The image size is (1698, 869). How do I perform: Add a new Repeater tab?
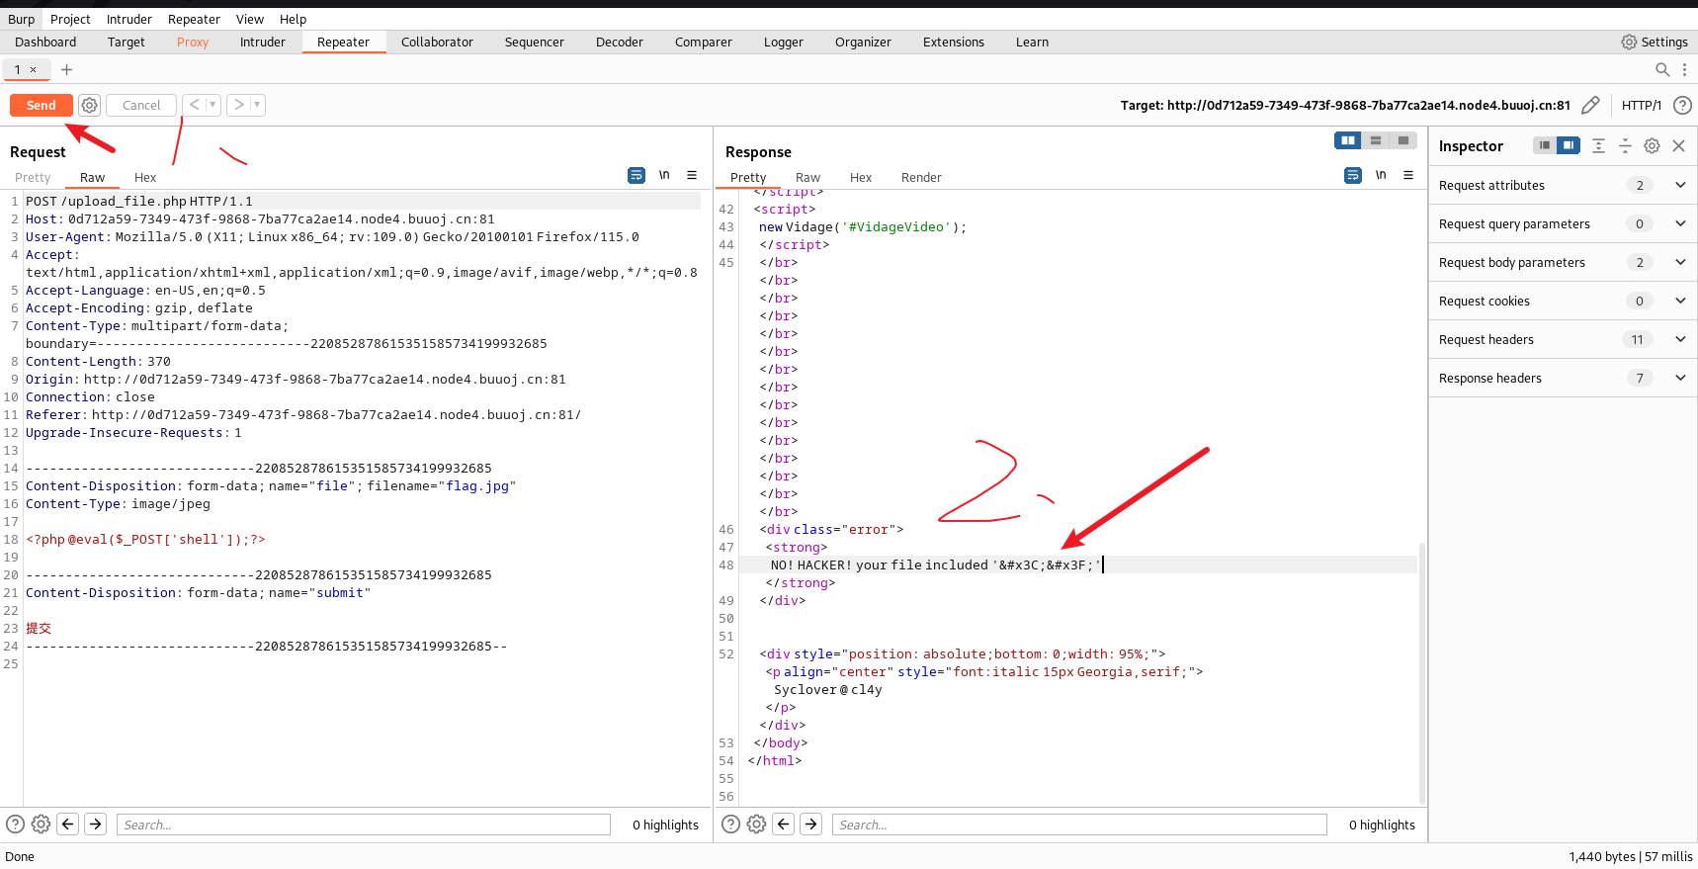(66, 69)
